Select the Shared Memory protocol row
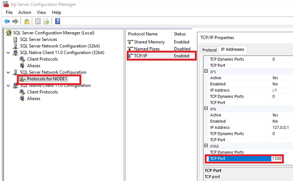 pos(159,42)
